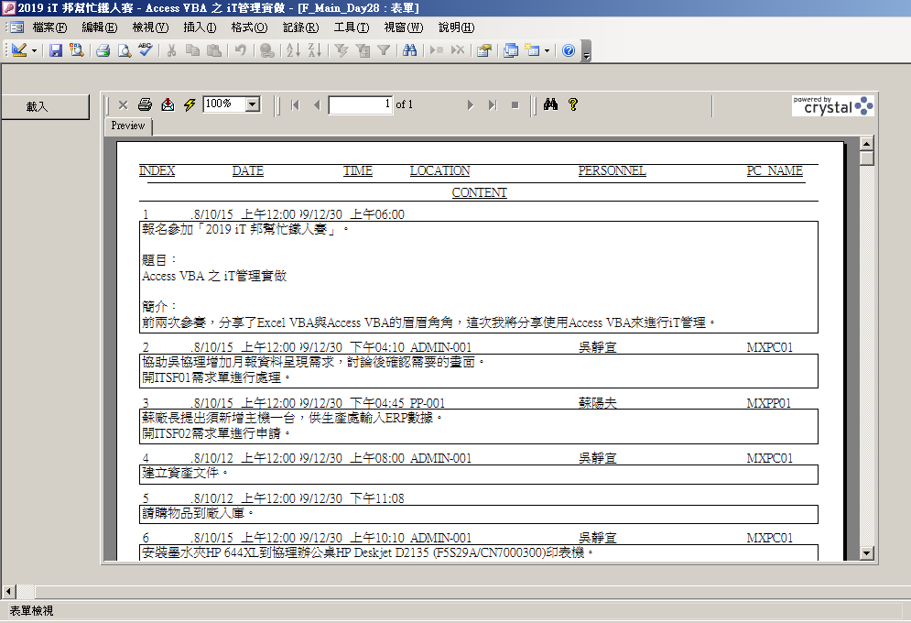Viewport: 911px width, 623px height.
Task: Run spelling check (ABC icon)
Action: coord(146,50)
